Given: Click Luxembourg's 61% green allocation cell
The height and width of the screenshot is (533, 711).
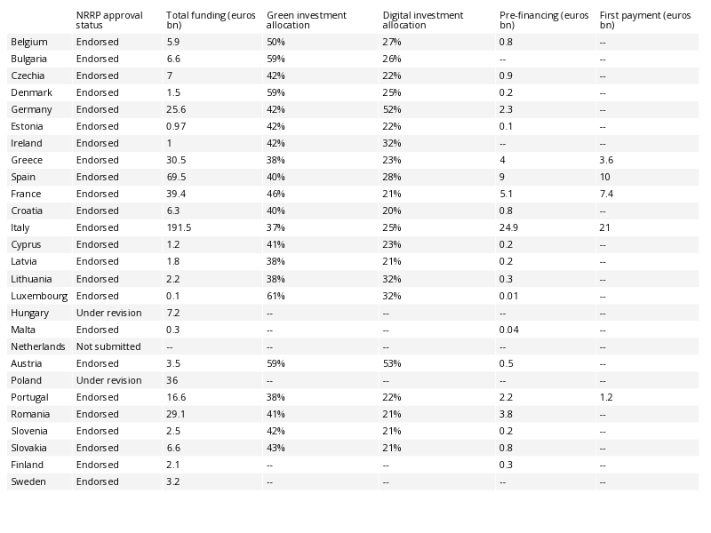Looking at the screenshot, I should pos(276,296).
